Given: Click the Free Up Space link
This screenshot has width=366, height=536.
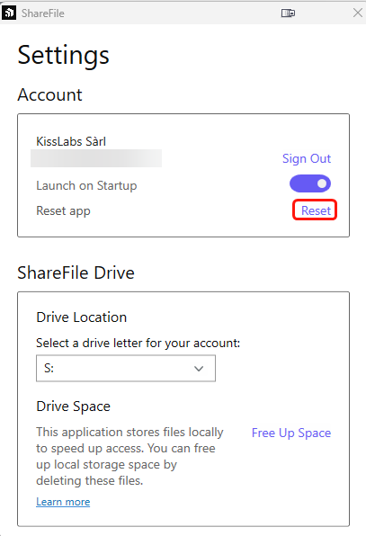Looking at the screenshot, I should click(x=291, y=433).
